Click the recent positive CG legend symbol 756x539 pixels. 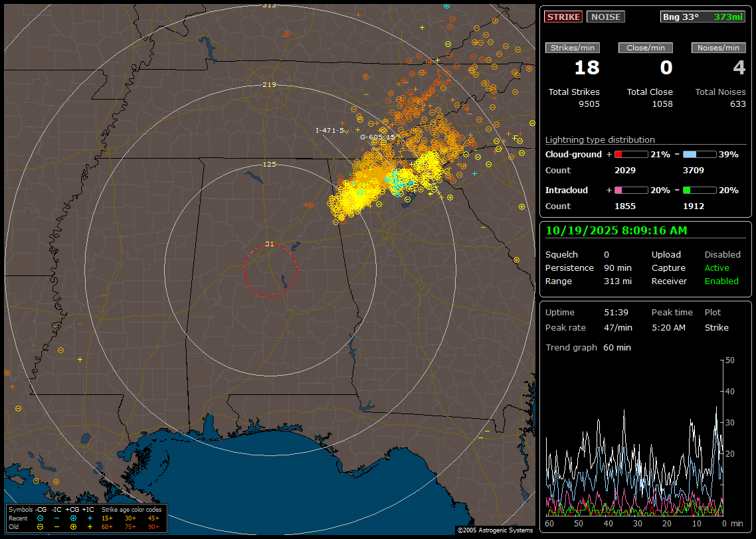coord(73,518)
